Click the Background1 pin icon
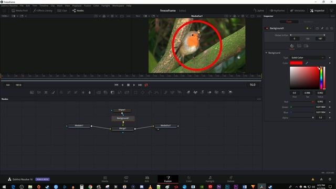Image resolution: width=336 pixels, height=189 pixels. tap(322, 28)
